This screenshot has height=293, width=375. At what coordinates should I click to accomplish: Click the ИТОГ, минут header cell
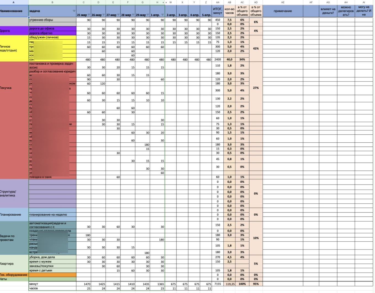click(x=218, y=11)
